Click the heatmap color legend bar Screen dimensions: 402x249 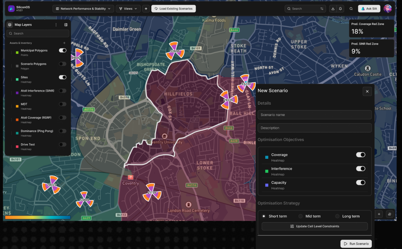coord(38,217)
